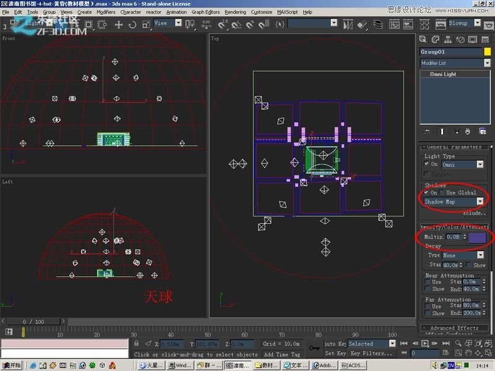Viewport: 495px width, 371px height.
Task: Click the Play Animation button
Action: [x=425, y=343]
